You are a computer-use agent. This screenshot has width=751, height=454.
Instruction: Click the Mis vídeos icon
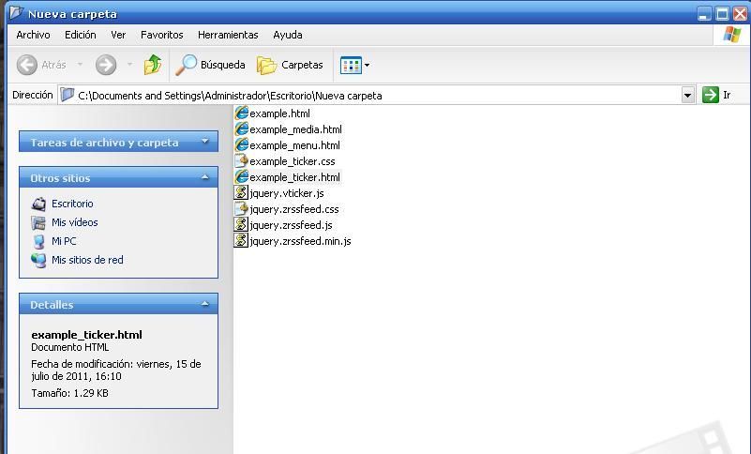point(38,222)
